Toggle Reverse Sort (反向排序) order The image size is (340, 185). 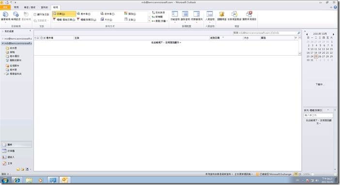pos(158,13)
